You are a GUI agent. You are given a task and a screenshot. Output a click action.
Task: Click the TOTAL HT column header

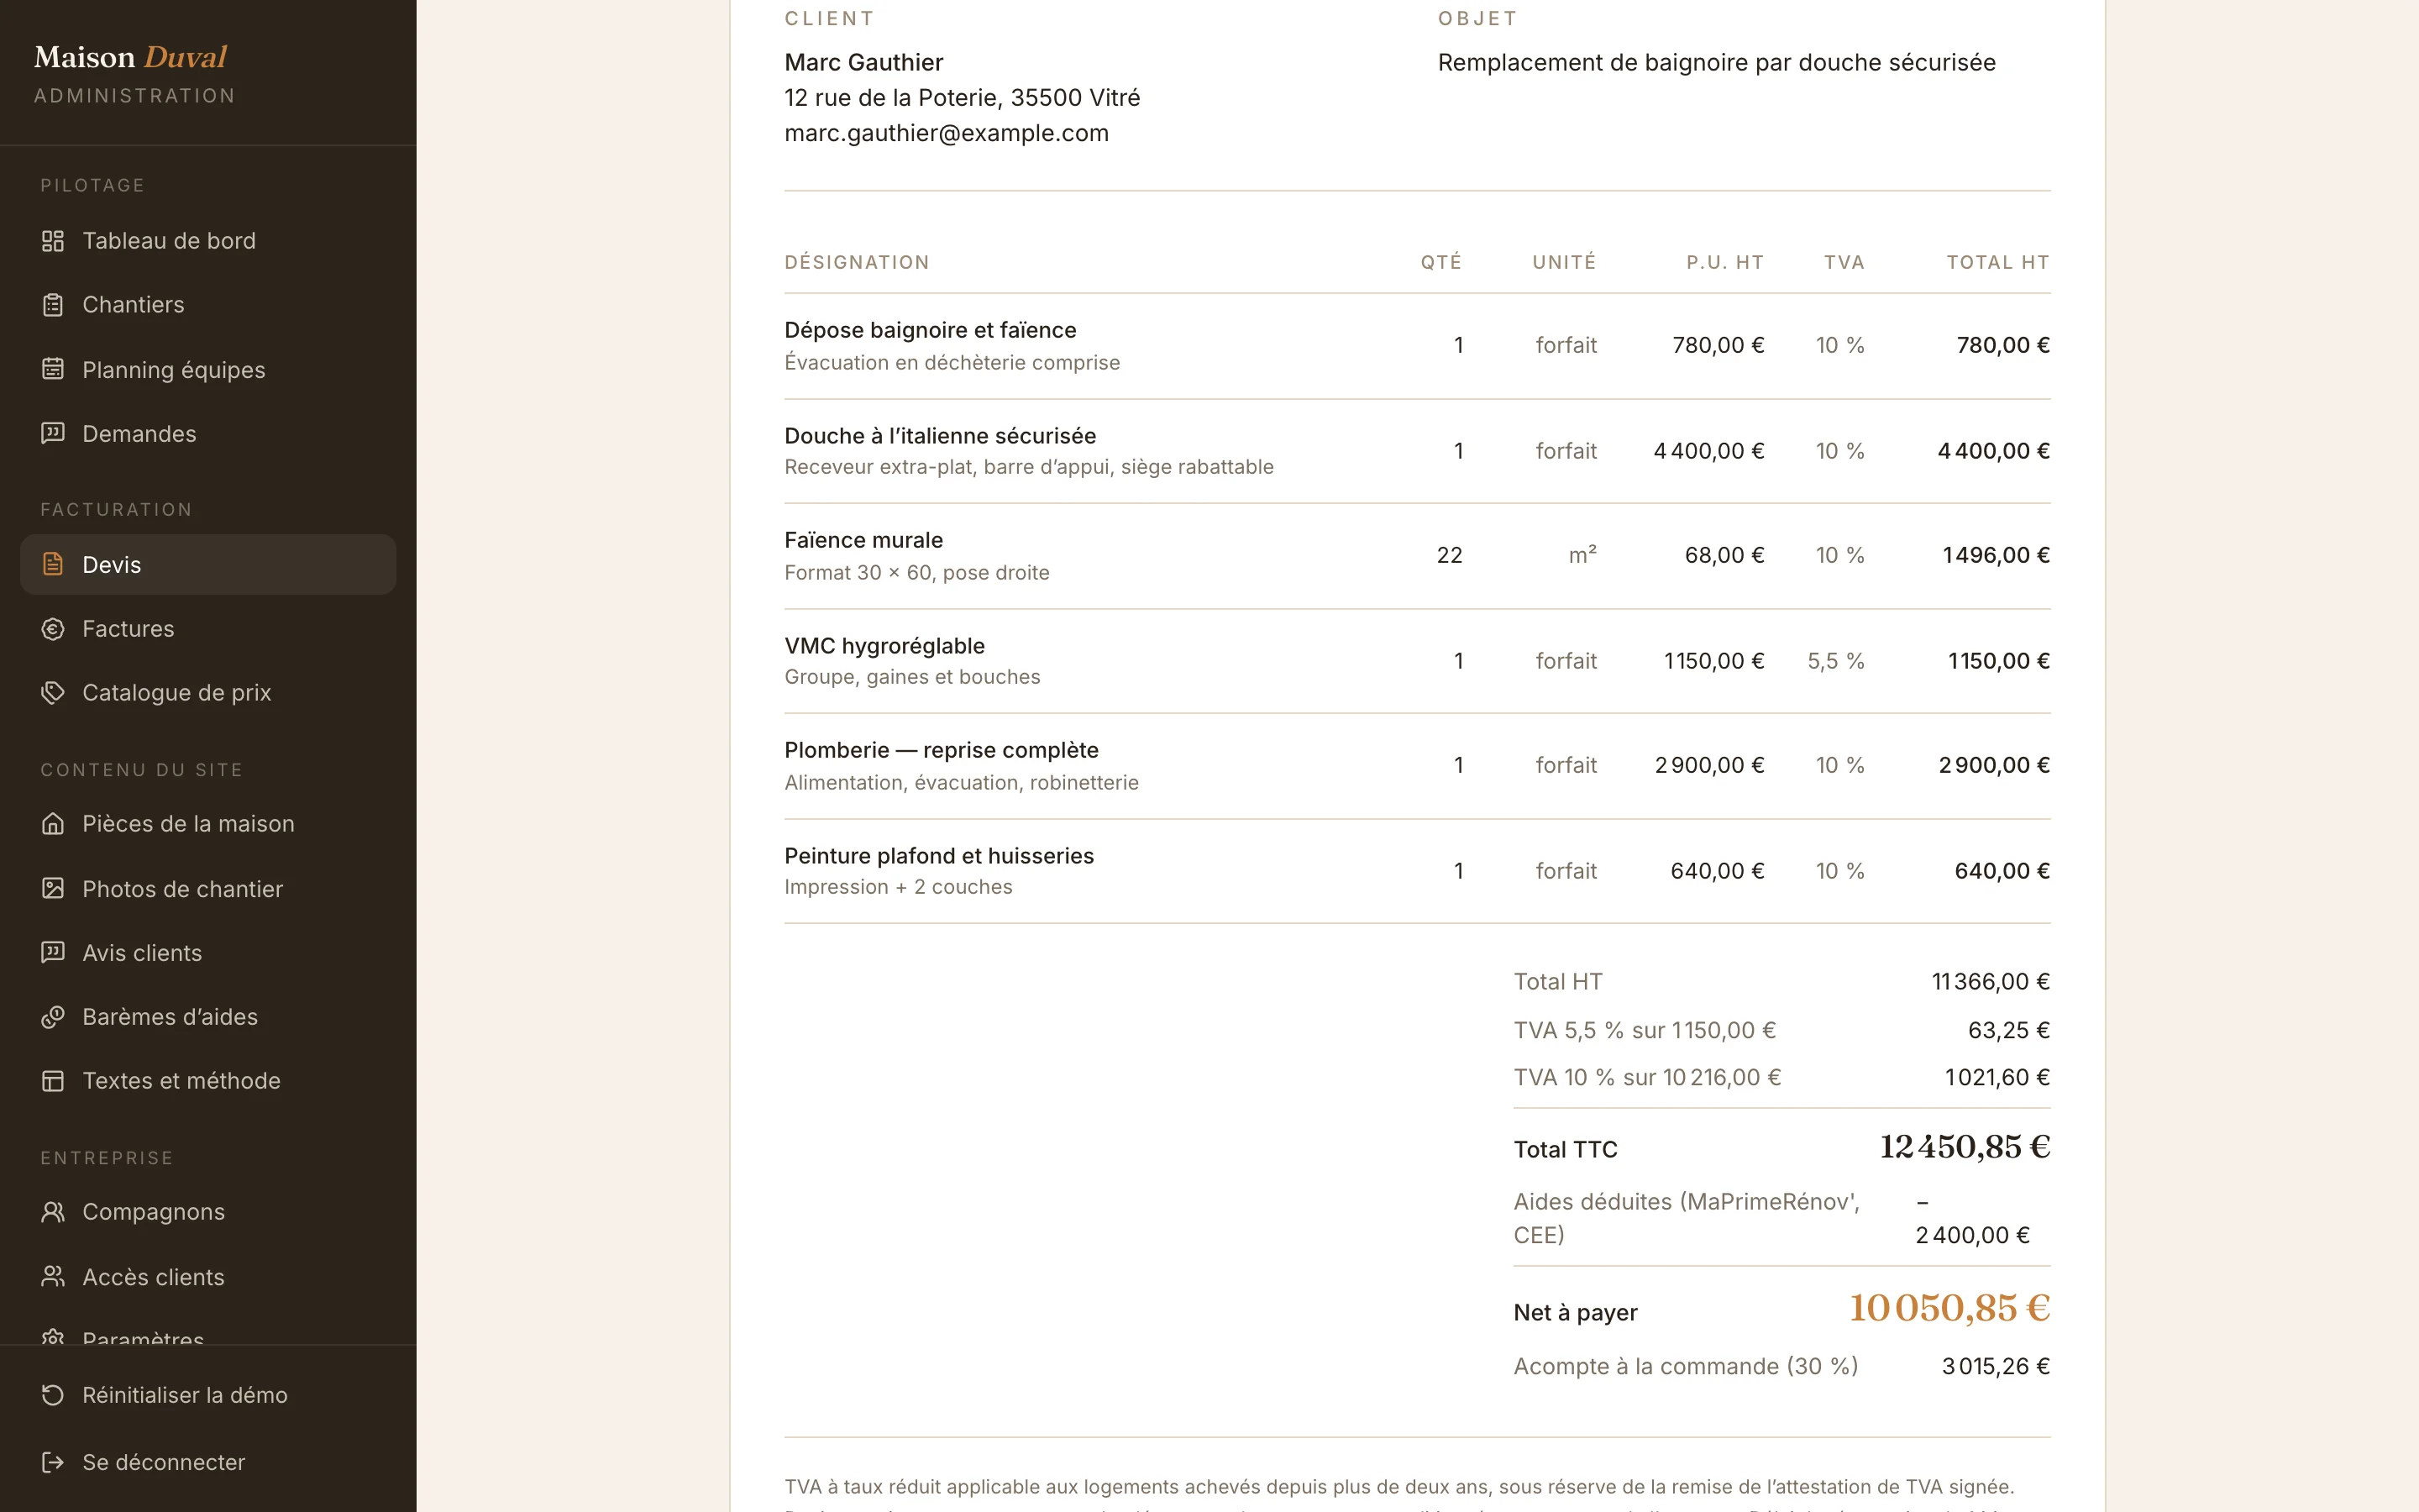click(1998, 262)
